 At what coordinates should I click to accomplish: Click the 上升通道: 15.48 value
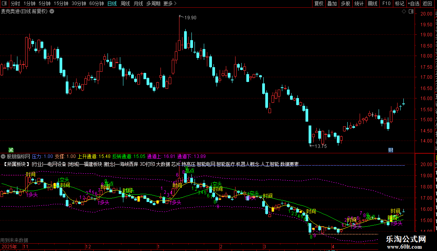[x=94, y=157]
